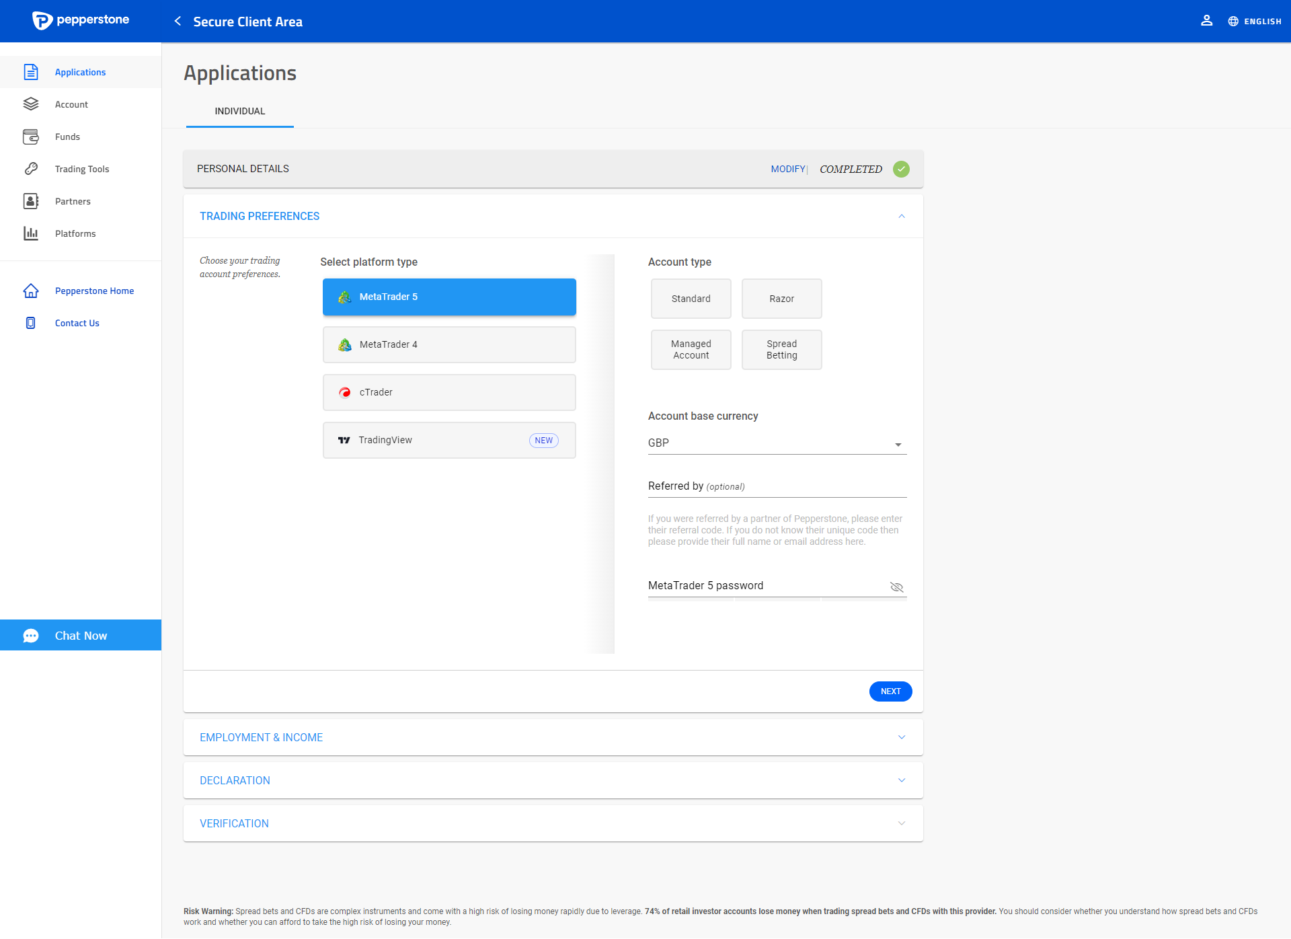Click the Employment & Income heading

coord(261,737)
